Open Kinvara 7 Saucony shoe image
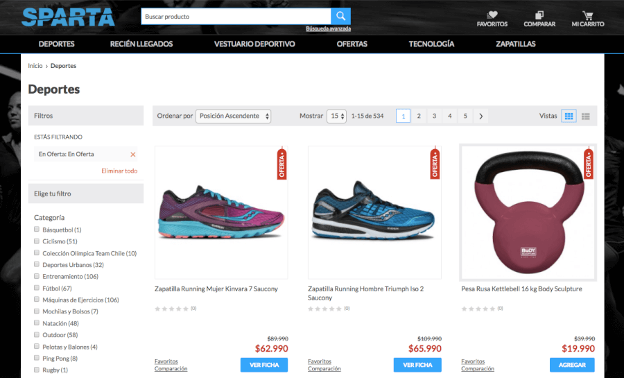This screenshot has width=624, height=378. (x=221, y=212)
